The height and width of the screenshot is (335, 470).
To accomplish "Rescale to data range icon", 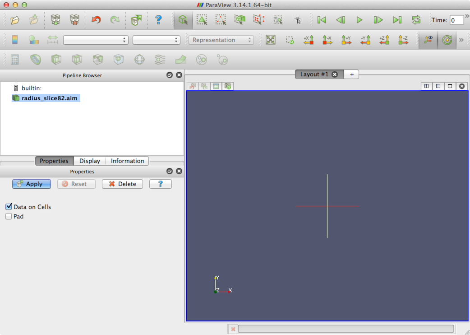I will tap(53, 40).
